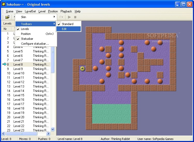Click User name: Softpedia Games status entry
This screenshot has width=194, height=142.
tap(155, 139)
